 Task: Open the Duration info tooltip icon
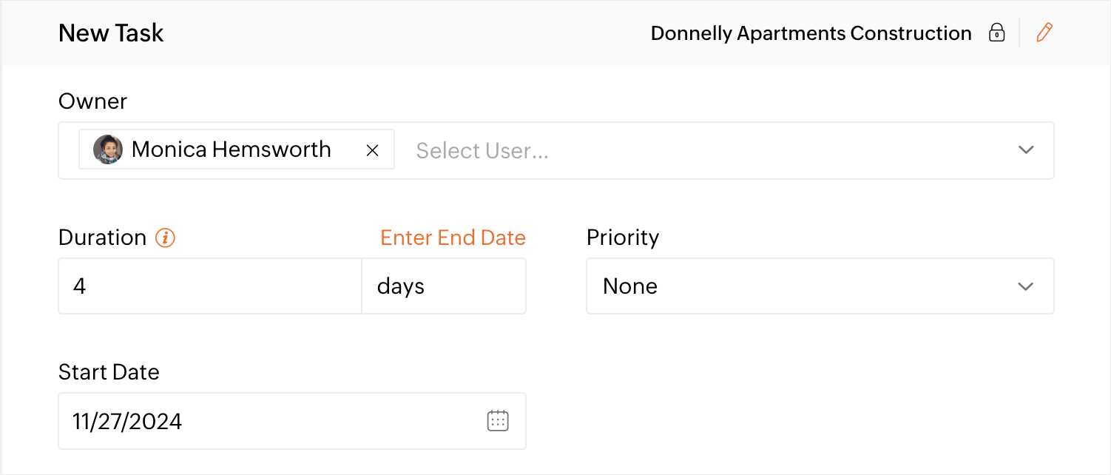coord(166,238)
